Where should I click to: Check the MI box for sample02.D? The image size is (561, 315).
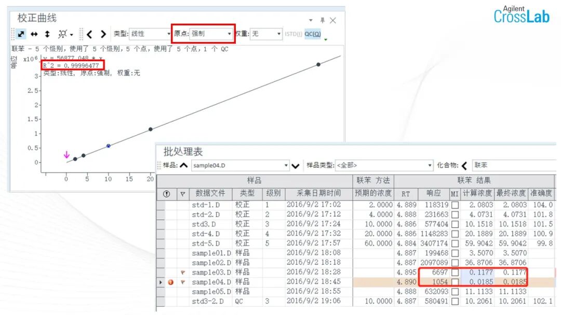click(x=455, y=263)
